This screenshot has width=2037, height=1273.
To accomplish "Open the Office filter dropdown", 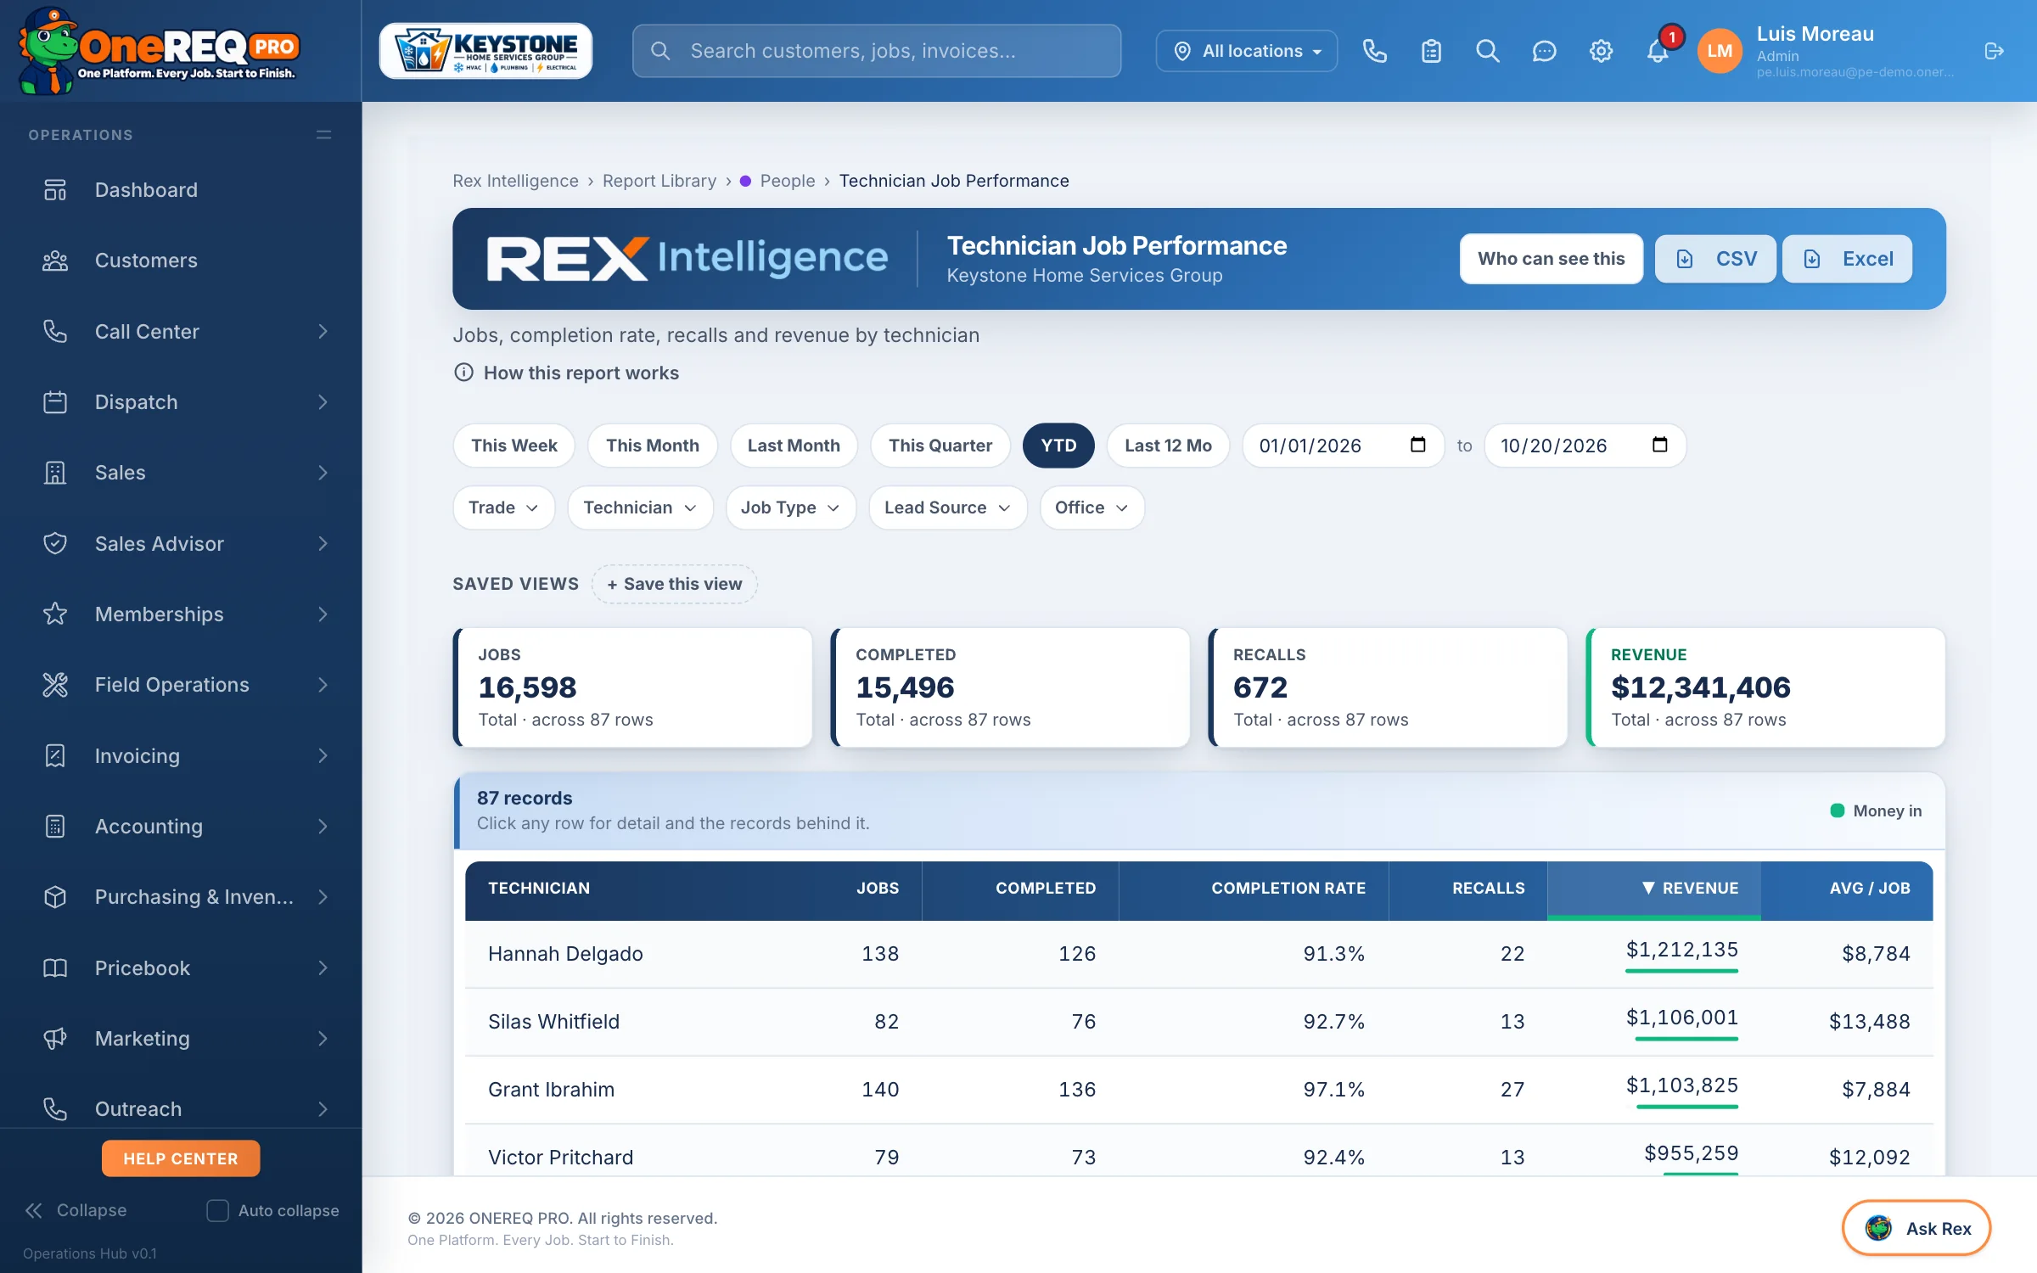I will 1091,508.
